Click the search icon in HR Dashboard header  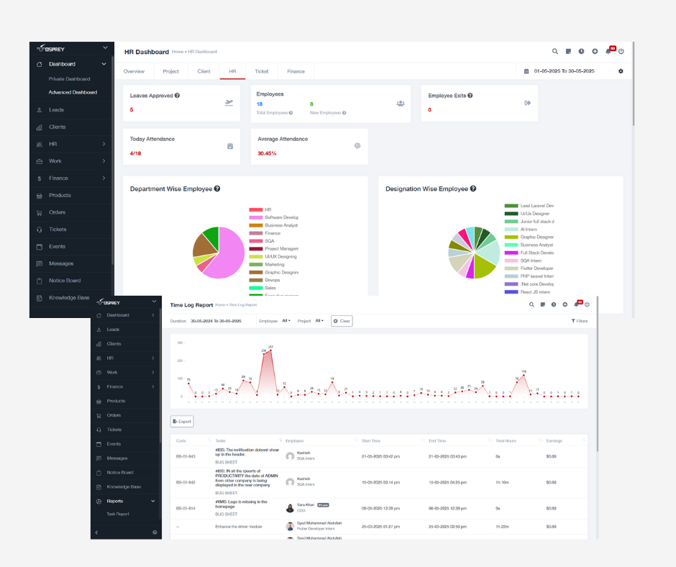click(554, 51)
